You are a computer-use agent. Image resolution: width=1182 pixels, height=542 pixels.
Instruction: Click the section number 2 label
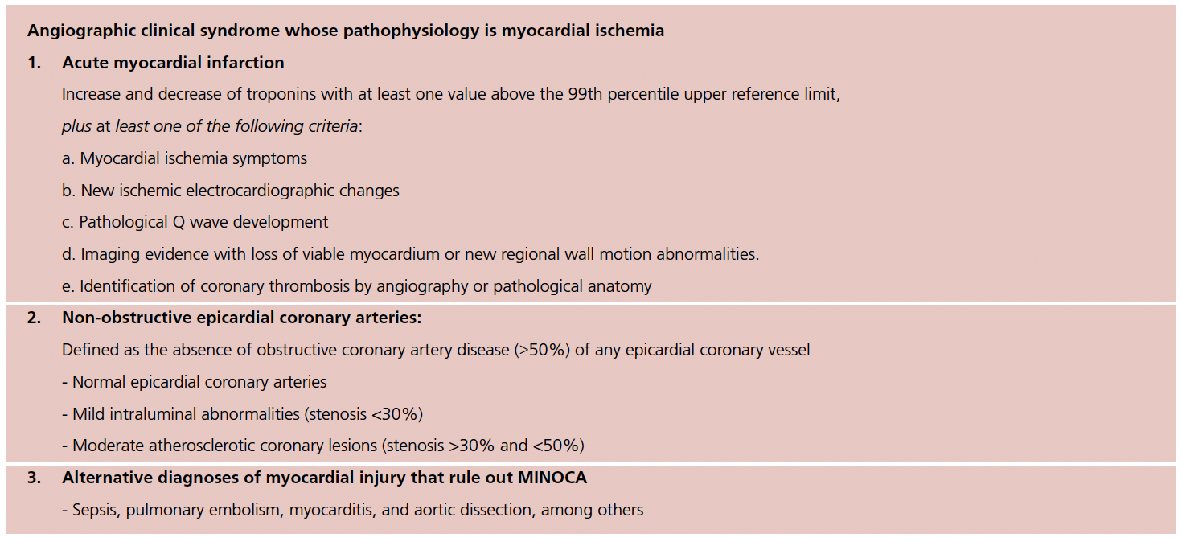tap(35, 318)
